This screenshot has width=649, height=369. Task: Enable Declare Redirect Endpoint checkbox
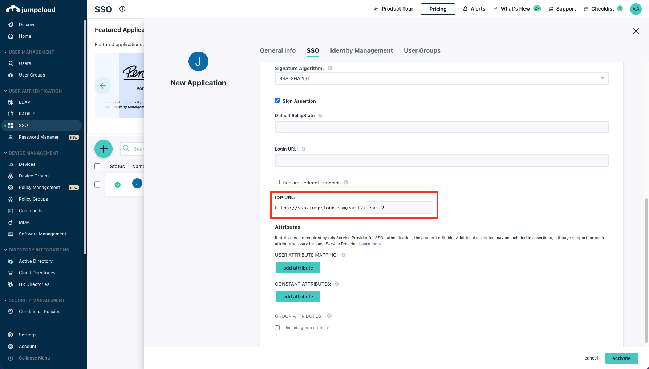point(277,182)
